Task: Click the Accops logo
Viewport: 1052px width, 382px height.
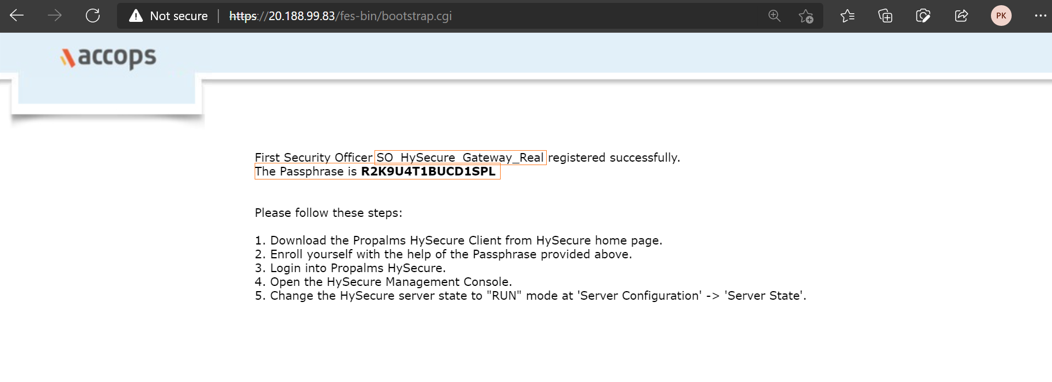Action: (x=108, y=58)
